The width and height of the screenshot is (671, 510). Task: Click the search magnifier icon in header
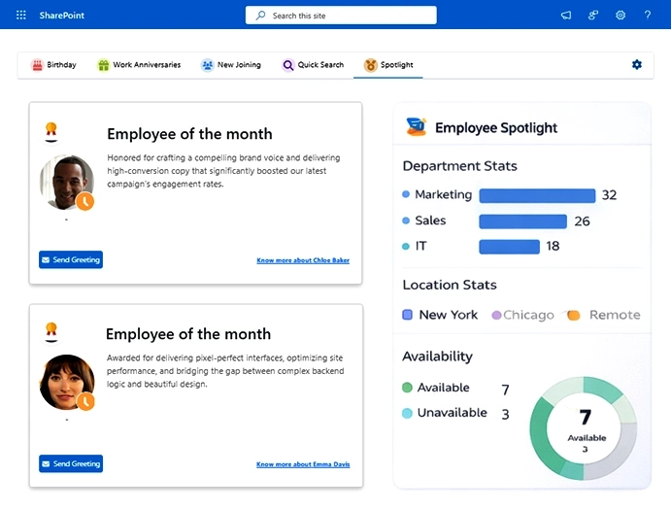coord(260,16)
